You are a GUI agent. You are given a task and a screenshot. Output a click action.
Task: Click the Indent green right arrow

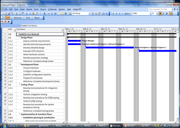click(x=116, y=14)
